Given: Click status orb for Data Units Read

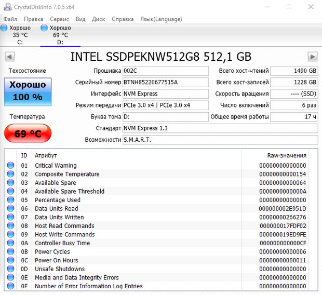Looking at the screenshot, I should point(11,208).
